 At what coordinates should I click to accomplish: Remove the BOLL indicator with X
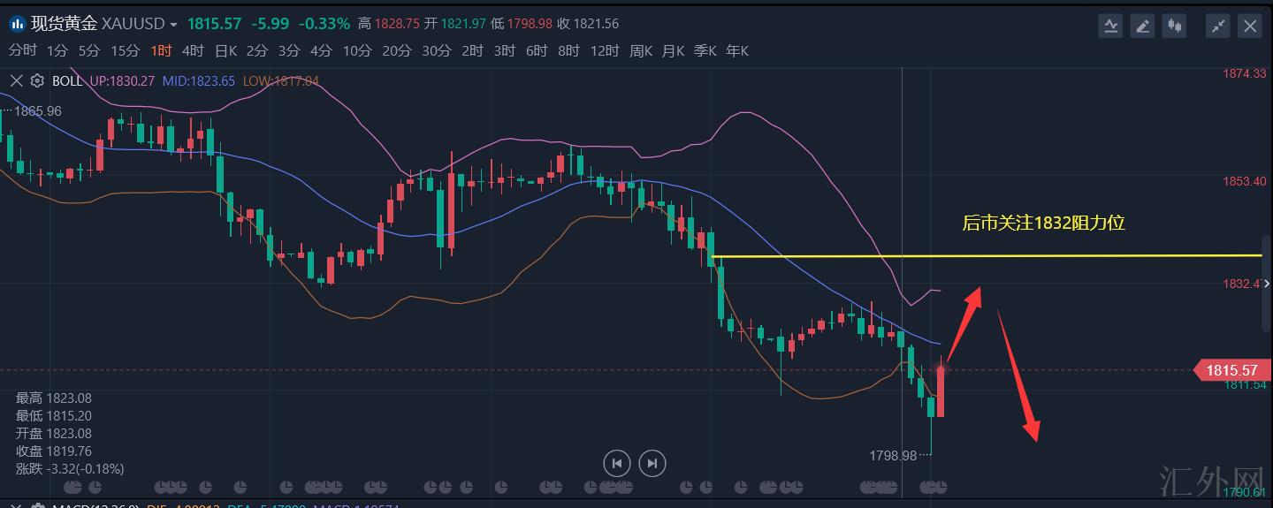point(15,80)
